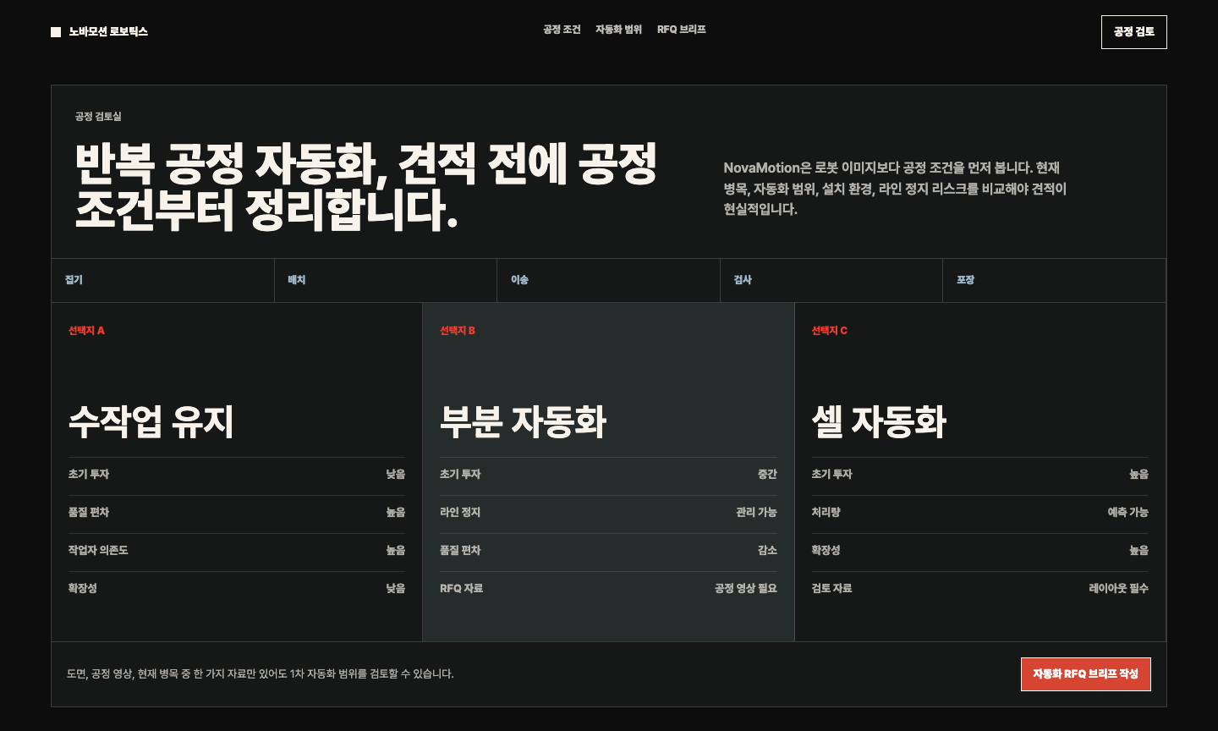Choose the 포장 tab

[x=1054, y=280]
